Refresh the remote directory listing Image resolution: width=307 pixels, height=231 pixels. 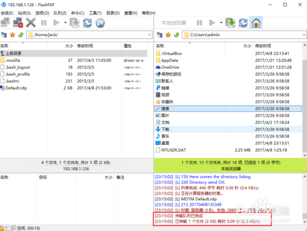pyautogui.click(x=87, y=23)
